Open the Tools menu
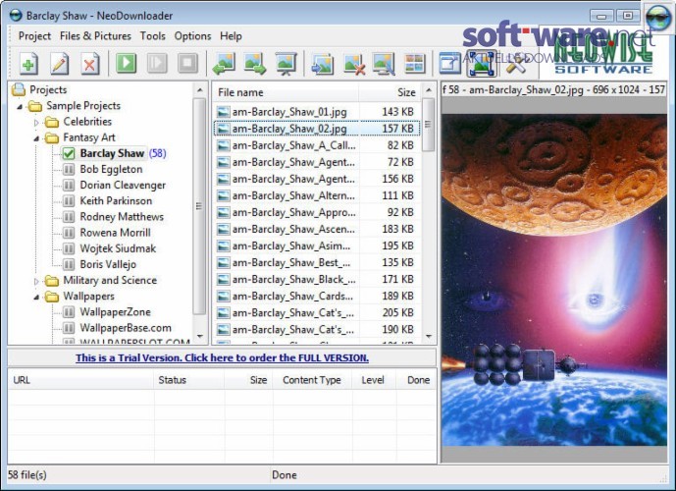676x491 pixels. pyautogui.click(x=153, y=35)
